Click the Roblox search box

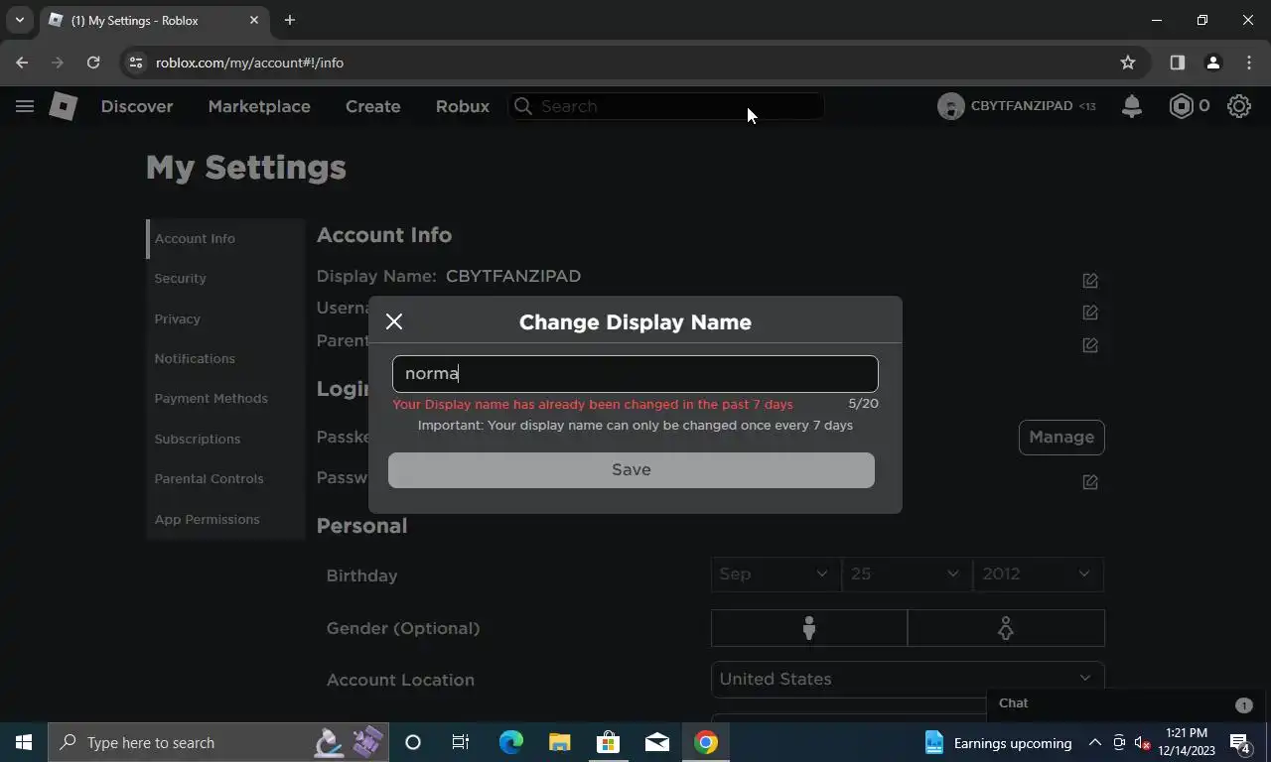point(665,106)
